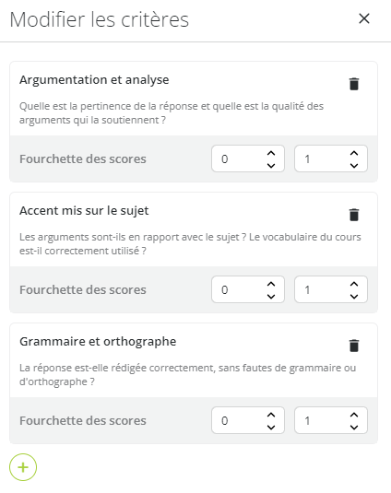391x493 pixels.
Task: Edit the description starting with Quelle est la pertinence
Action: pos(172,112)
